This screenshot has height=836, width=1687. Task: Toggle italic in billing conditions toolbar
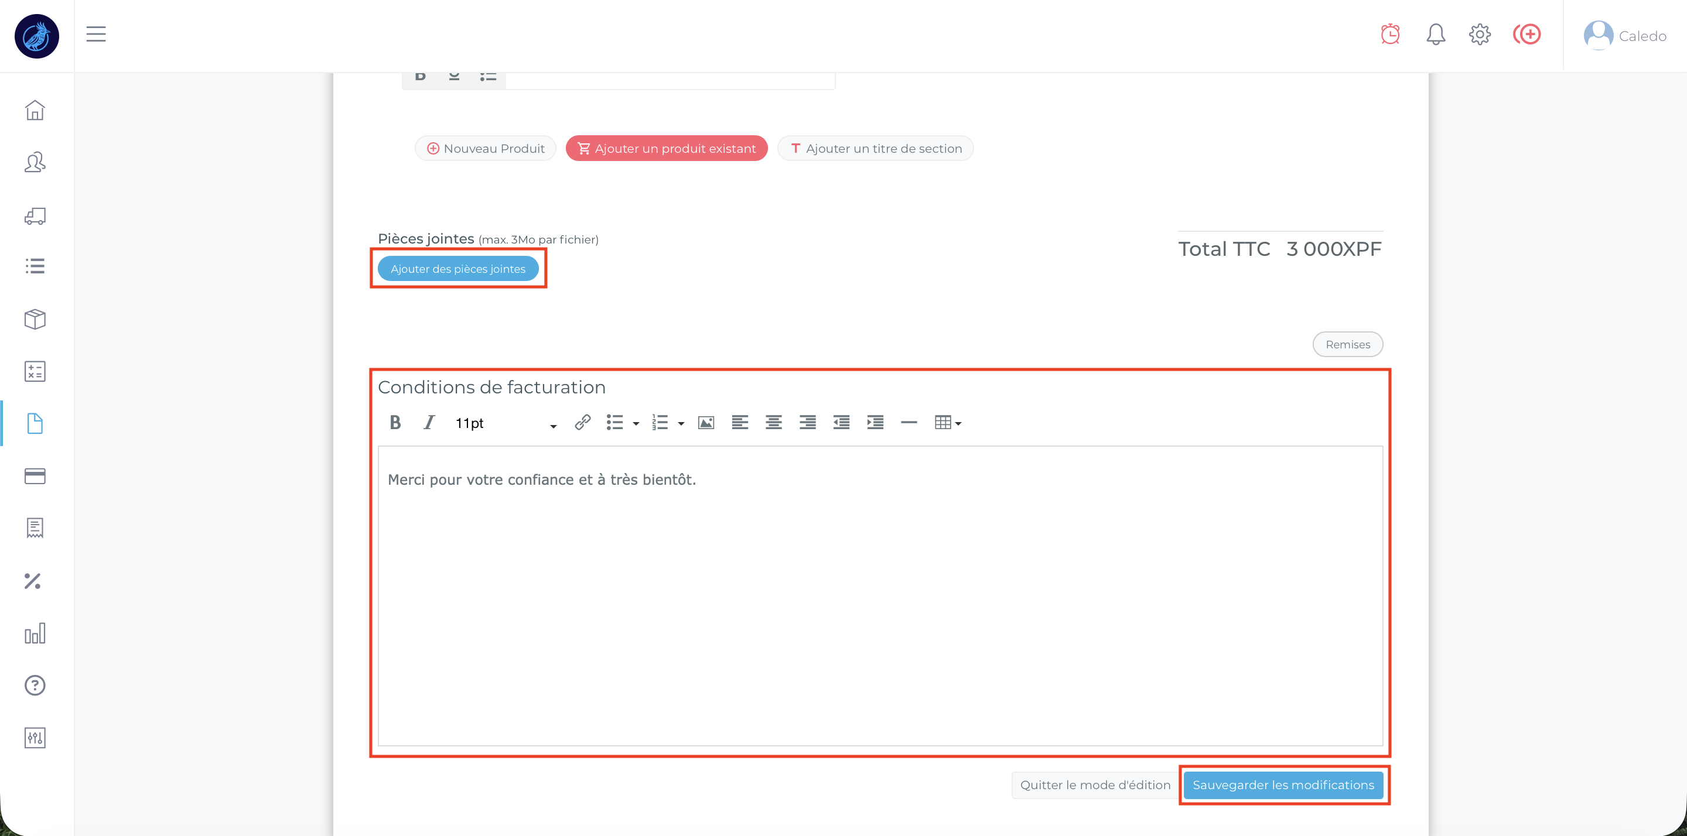429,423
